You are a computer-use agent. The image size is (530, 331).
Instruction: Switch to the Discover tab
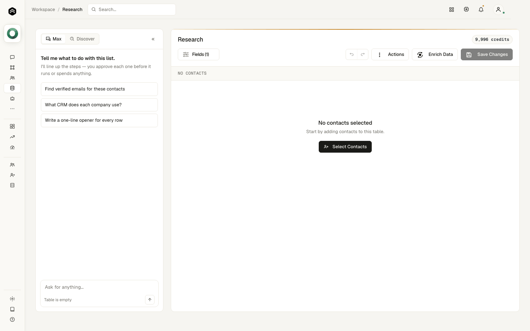(82, 39)
